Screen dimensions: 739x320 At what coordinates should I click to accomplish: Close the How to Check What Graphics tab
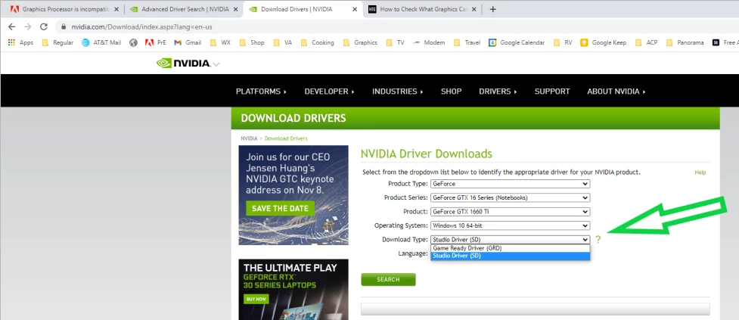474,9
